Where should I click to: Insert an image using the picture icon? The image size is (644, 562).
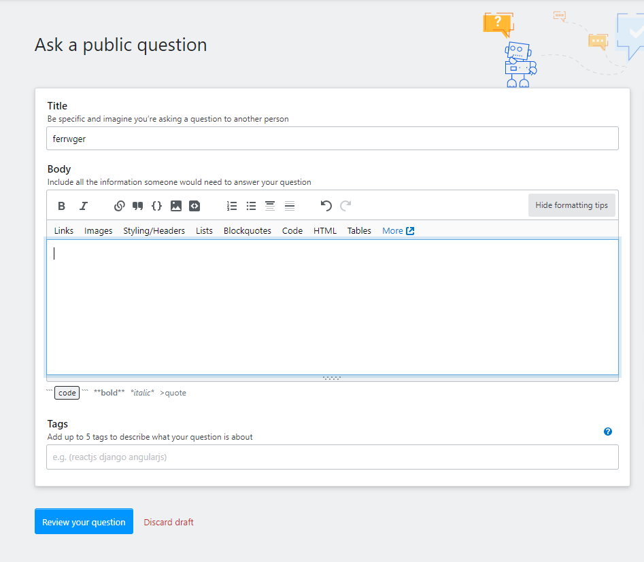click(175, 206)
